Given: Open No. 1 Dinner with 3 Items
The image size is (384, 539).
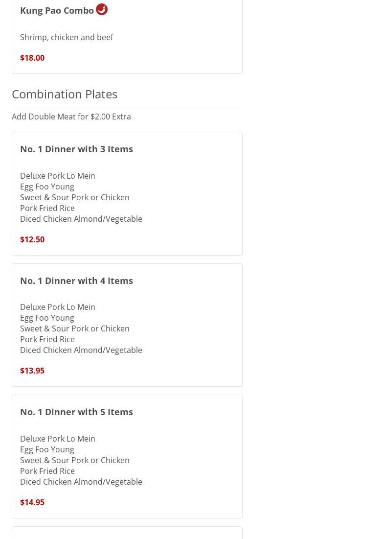Looking at the screenshot, I should pyautogui.click(x=76, y=149).
